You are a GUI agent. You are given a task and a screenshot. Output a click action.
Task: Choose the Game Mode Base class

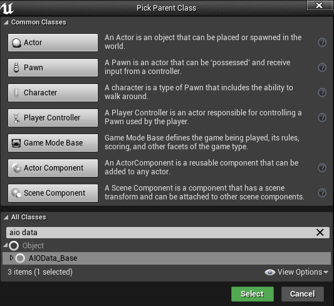[x=53, y=143]
